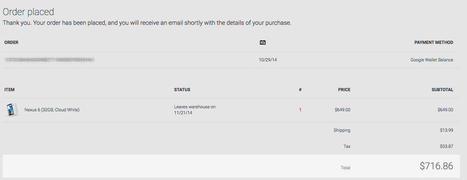Viewport: 467px width, 180px height.
Task: Click the ORDER column header
Action: point(11,42)
